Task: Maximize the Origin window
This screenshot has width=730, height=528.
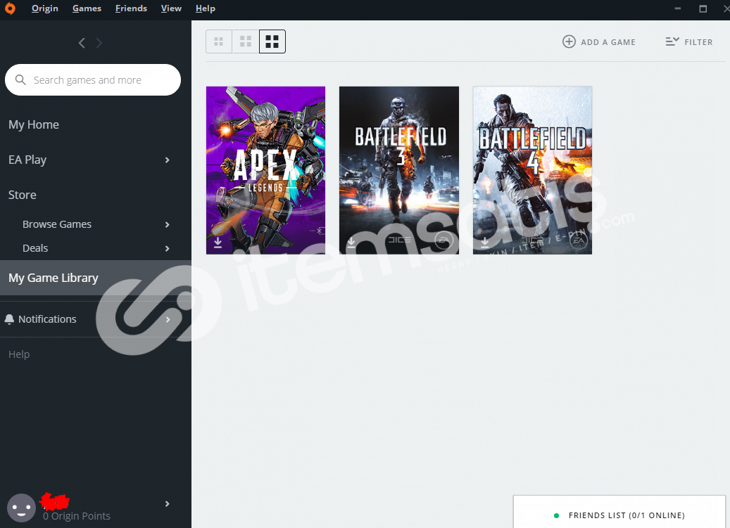Action: point(703,8)
